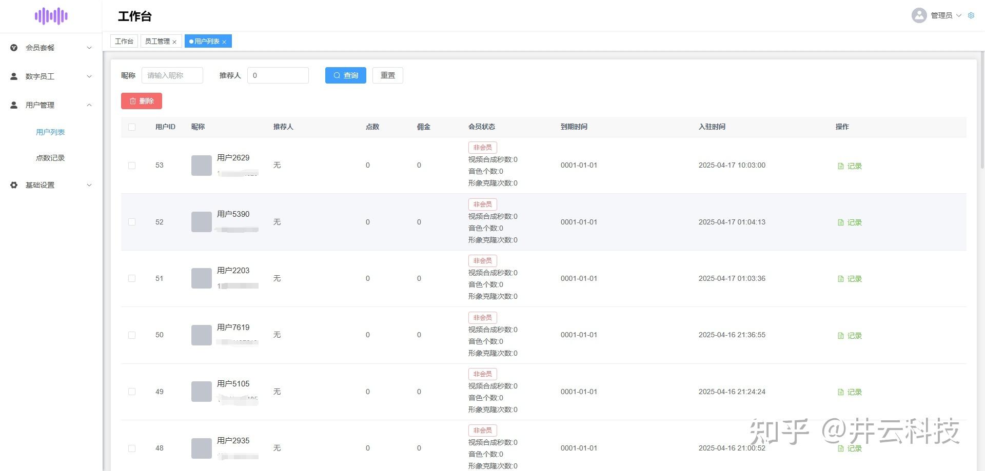Click the 会员套餐 sidebar icon
Viewport: 985px width, 471px height.
pyautogui.click(x=14, y=48)
